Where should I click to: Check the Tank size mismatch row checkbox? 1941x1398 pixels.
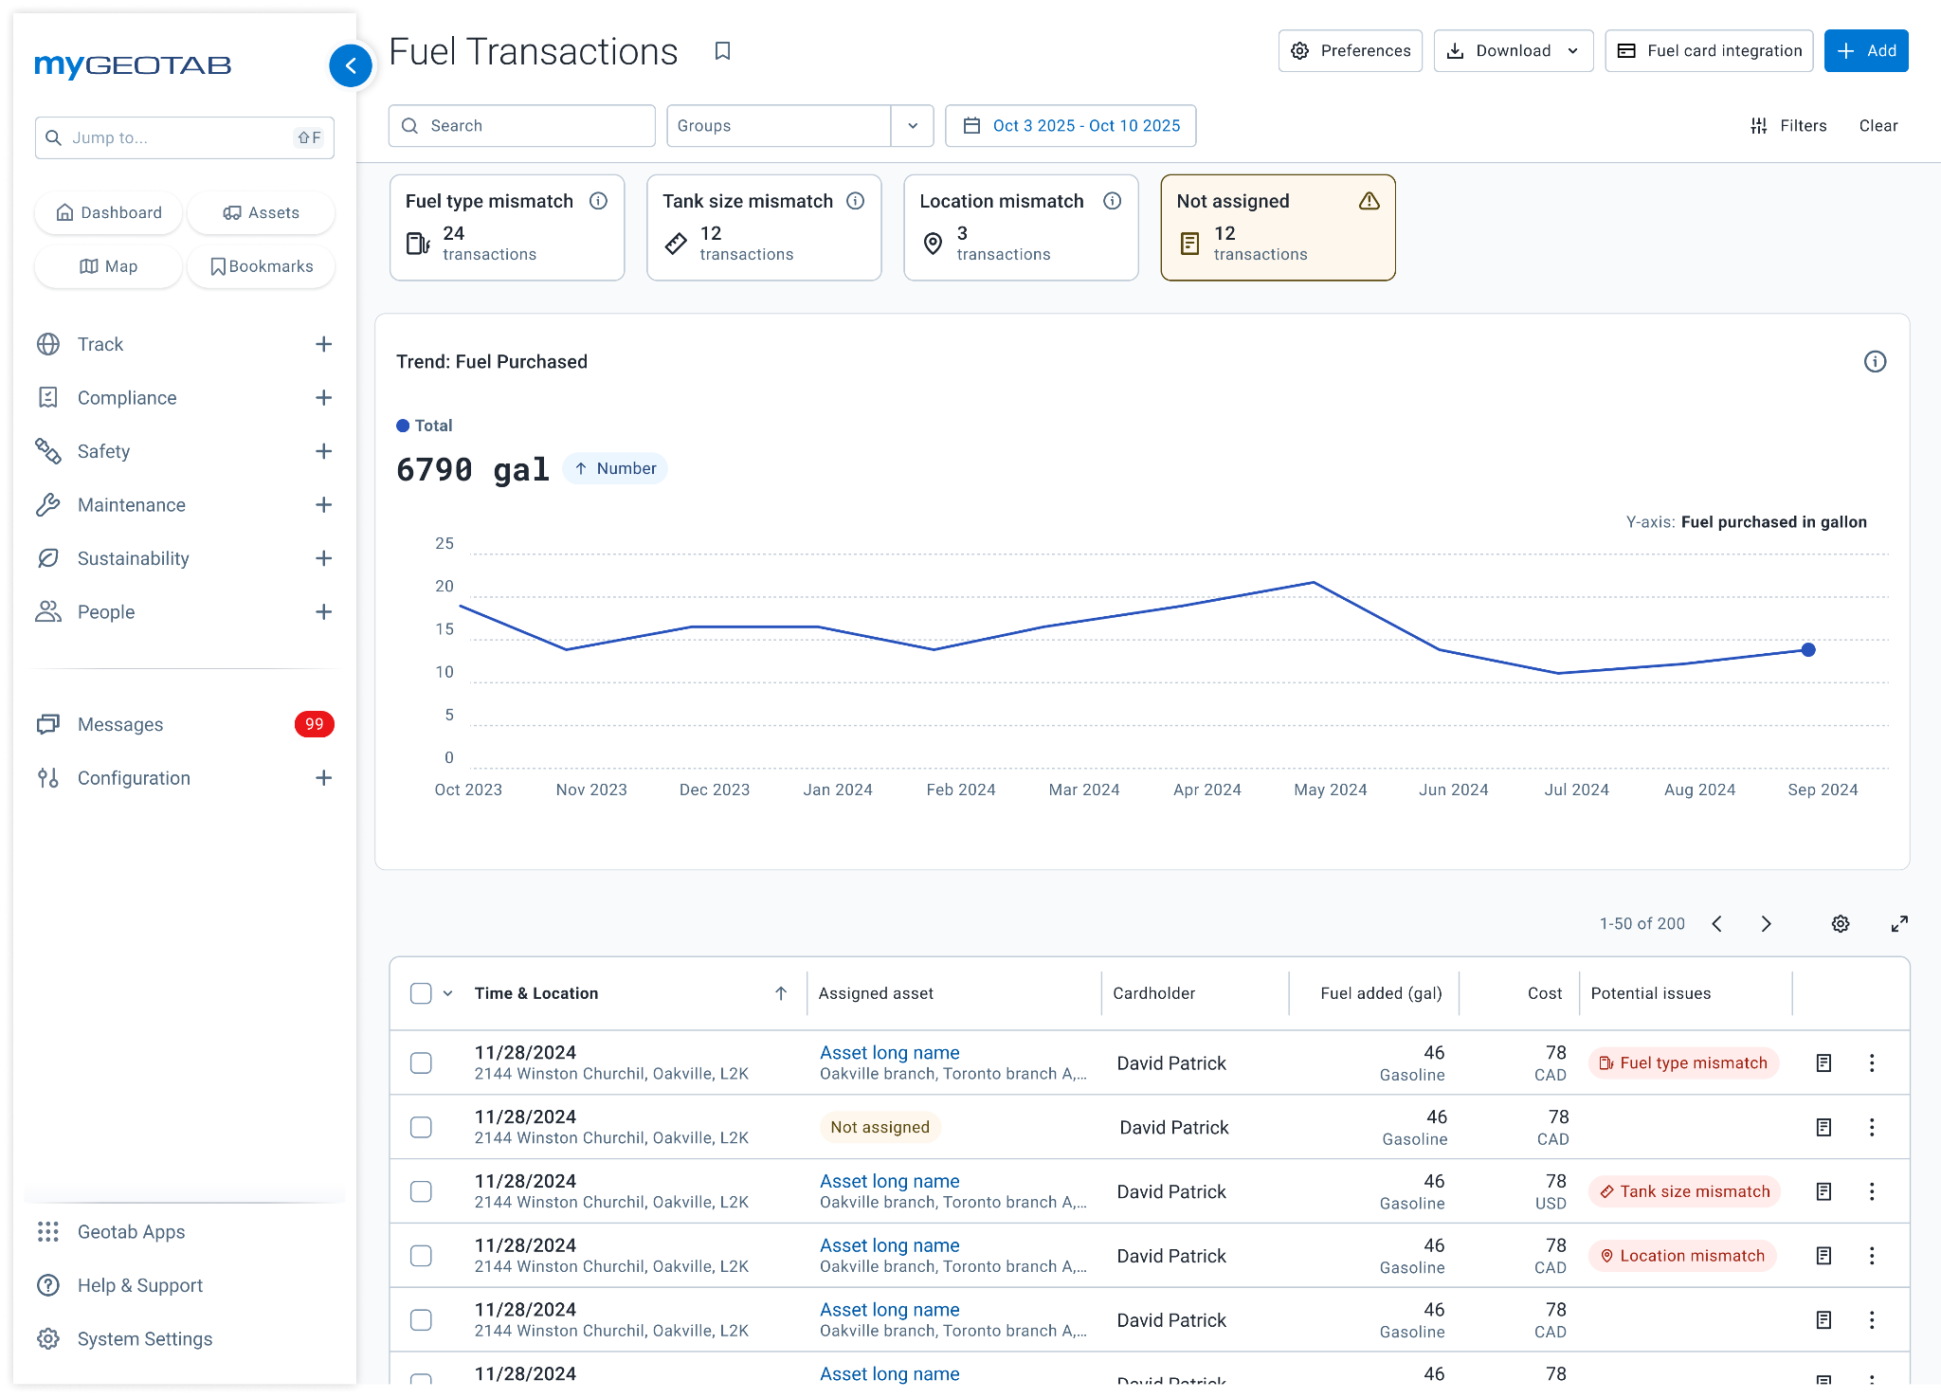[421, 1191]
